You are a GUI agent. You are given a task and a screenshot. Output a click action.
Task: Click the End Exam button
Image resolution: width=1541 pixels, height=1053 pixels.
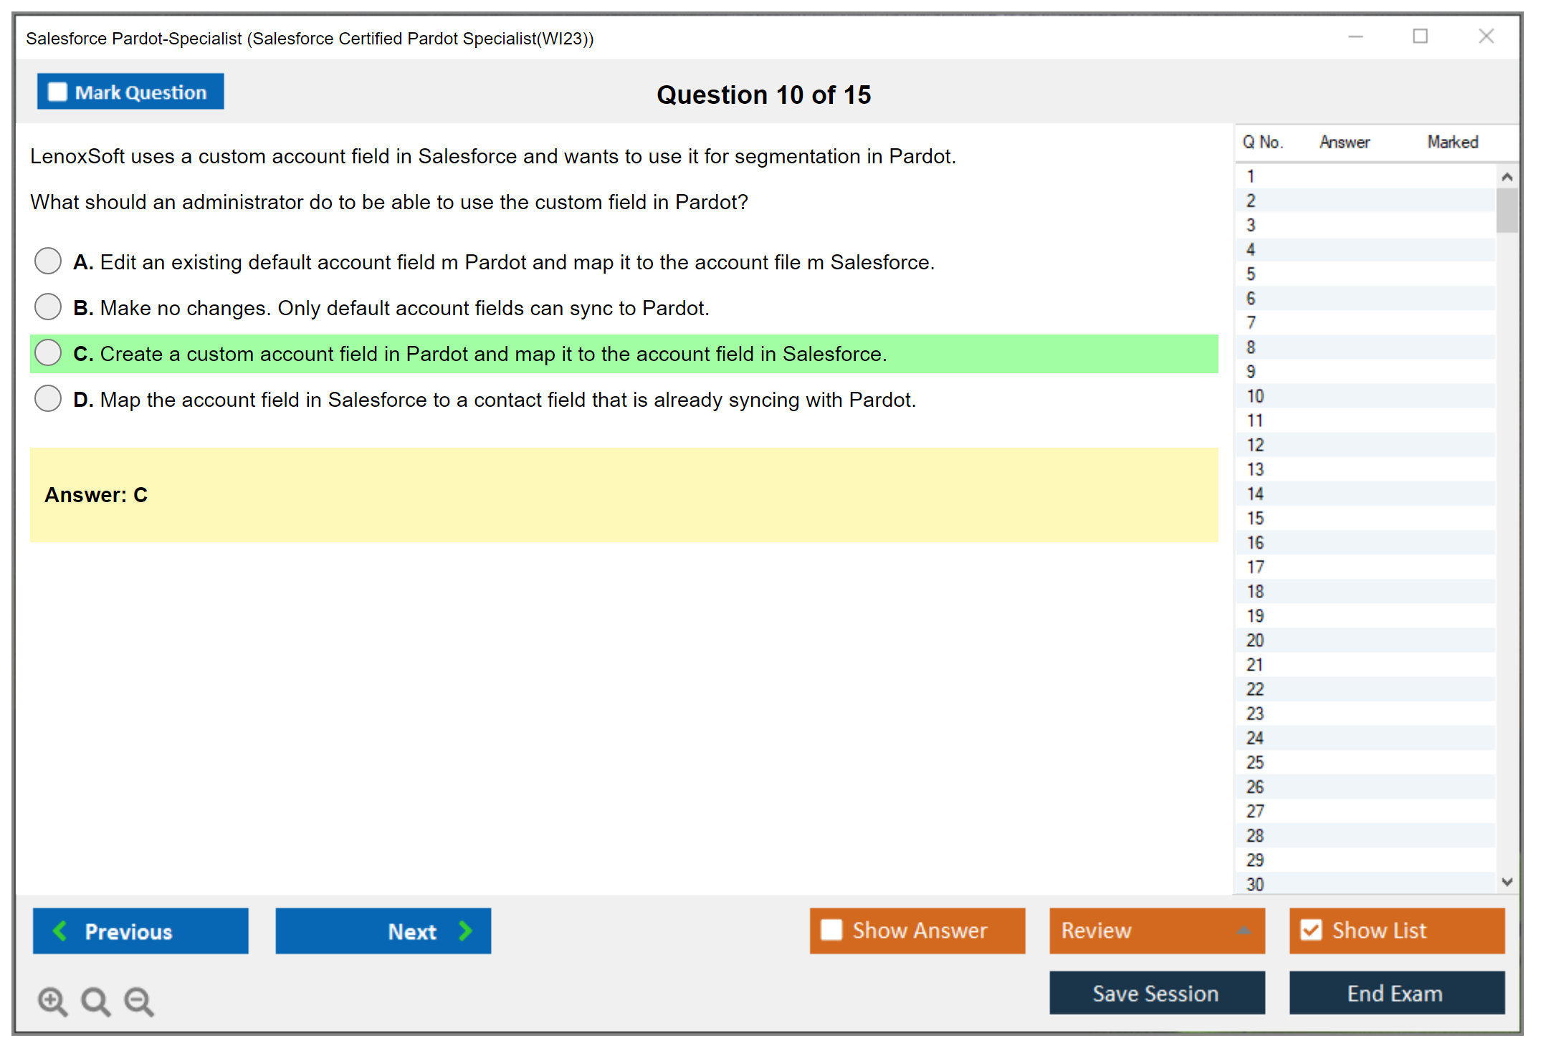click(x=1396, y=993)
